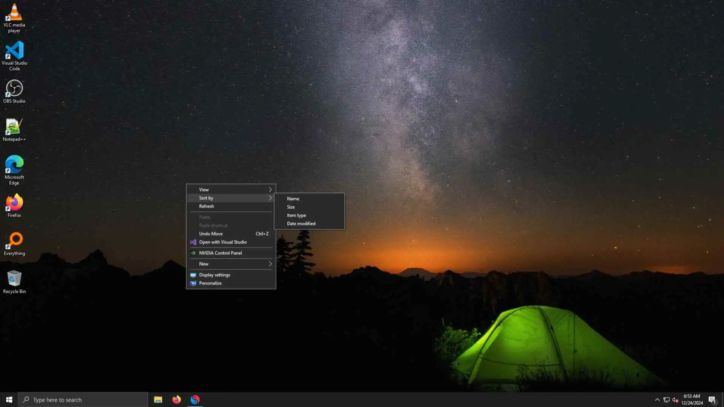724x407 pixels.
Task: Click the taskbar search box
Action: tap(83, 399)
